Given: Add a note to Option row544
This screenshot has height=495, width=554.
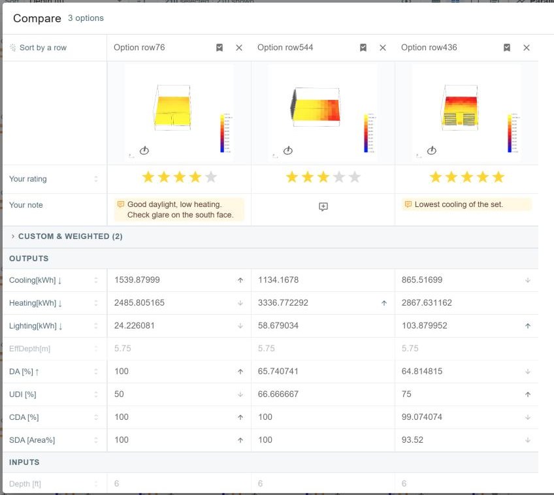Looking at the screenshot, I should (323, 206).
